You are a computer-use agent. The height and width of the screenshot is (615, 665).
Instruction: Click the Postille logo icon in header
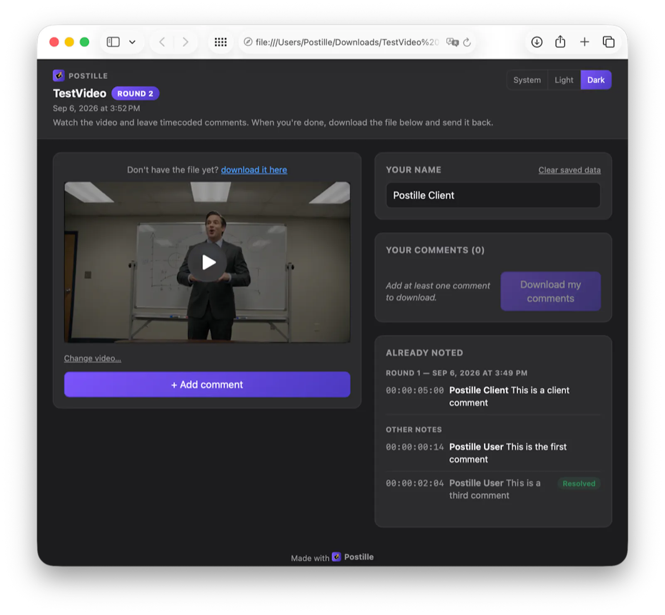click(59, 76)
